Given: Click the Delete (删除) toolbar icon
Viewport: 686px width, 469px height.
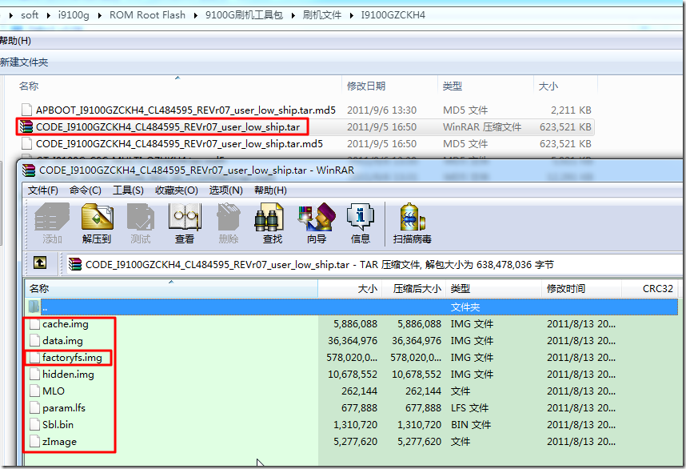Looking at the screenshot, I should (229, 217).
